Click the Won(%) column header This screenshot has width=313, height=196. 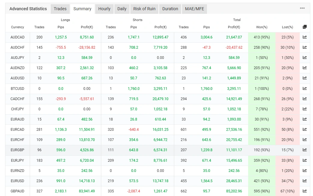point(261,27)
